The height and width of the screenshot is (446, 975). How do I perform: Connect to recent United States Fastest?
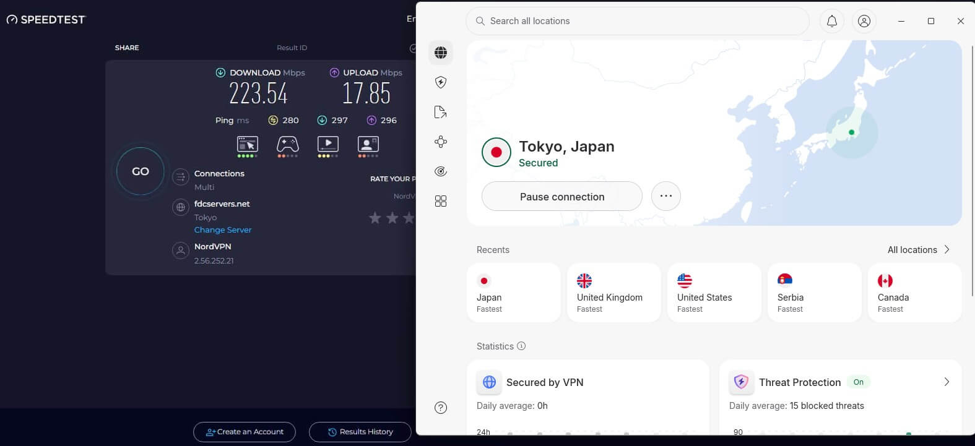[x=714, y=293]
